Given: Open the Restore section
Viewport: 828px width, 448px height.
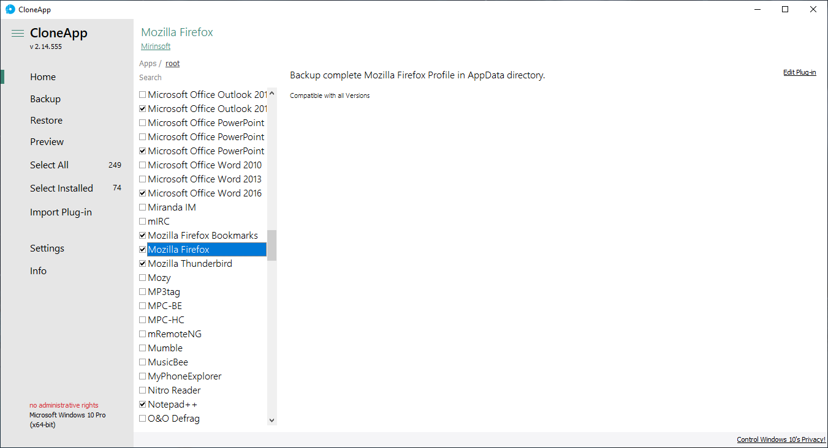Looking at the screenshot, I should coord(47,121).
